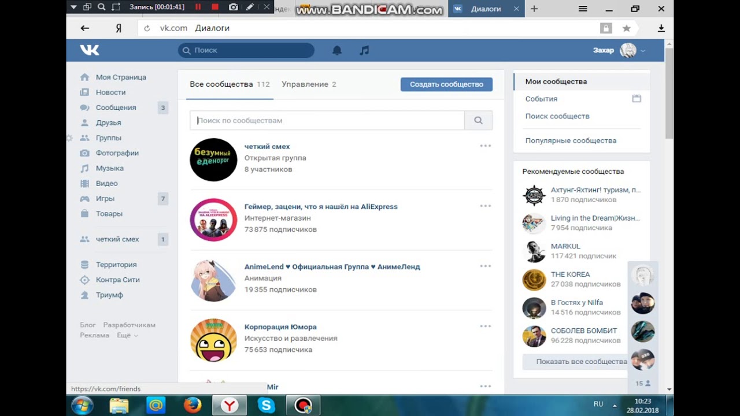Switch to Управление tab

coord(309,84)
